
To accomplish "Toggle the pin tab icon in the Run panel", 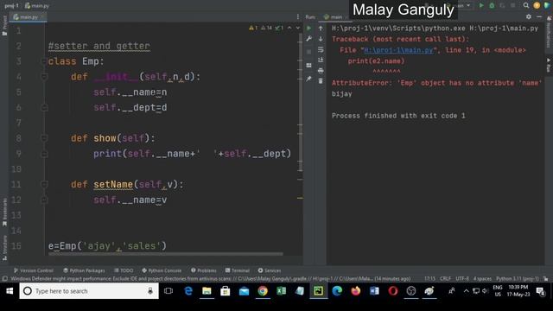I will (x=309, y=79).
